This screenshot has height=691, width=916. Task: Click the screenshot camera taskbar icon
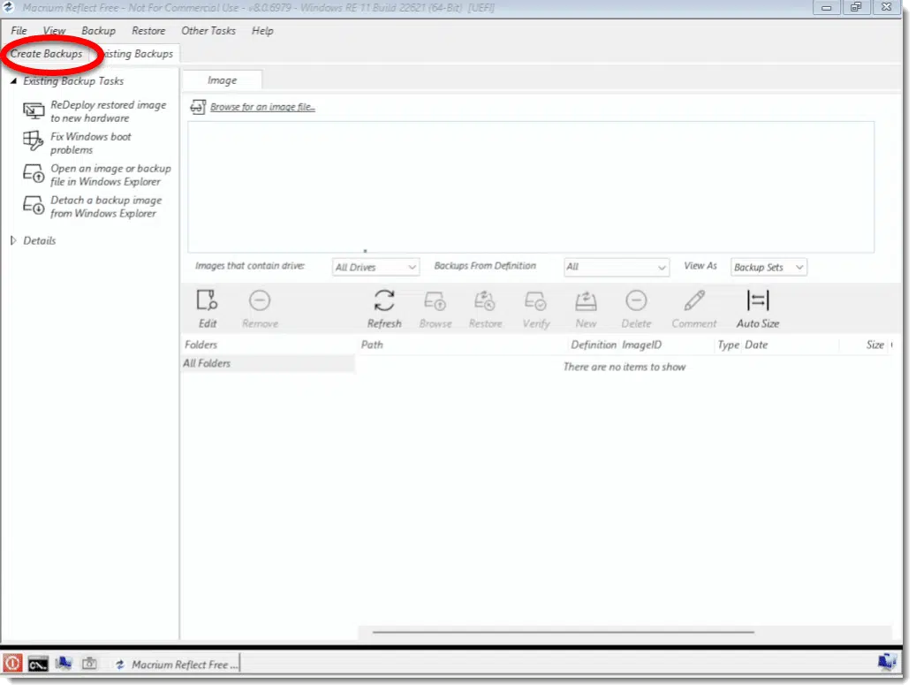[89, 664]
